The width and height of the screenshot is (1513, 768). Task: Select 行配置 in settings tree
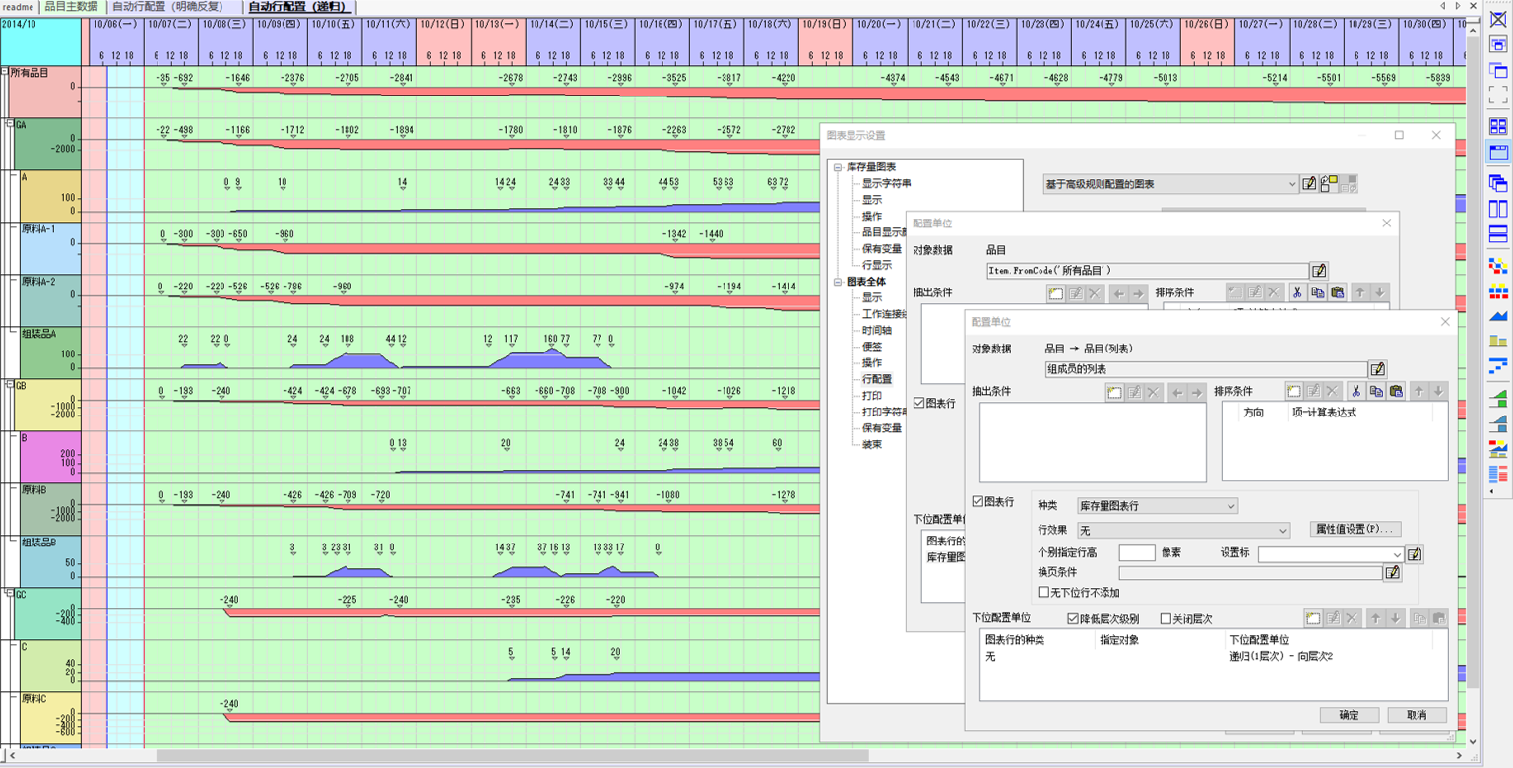click(877, 379)
